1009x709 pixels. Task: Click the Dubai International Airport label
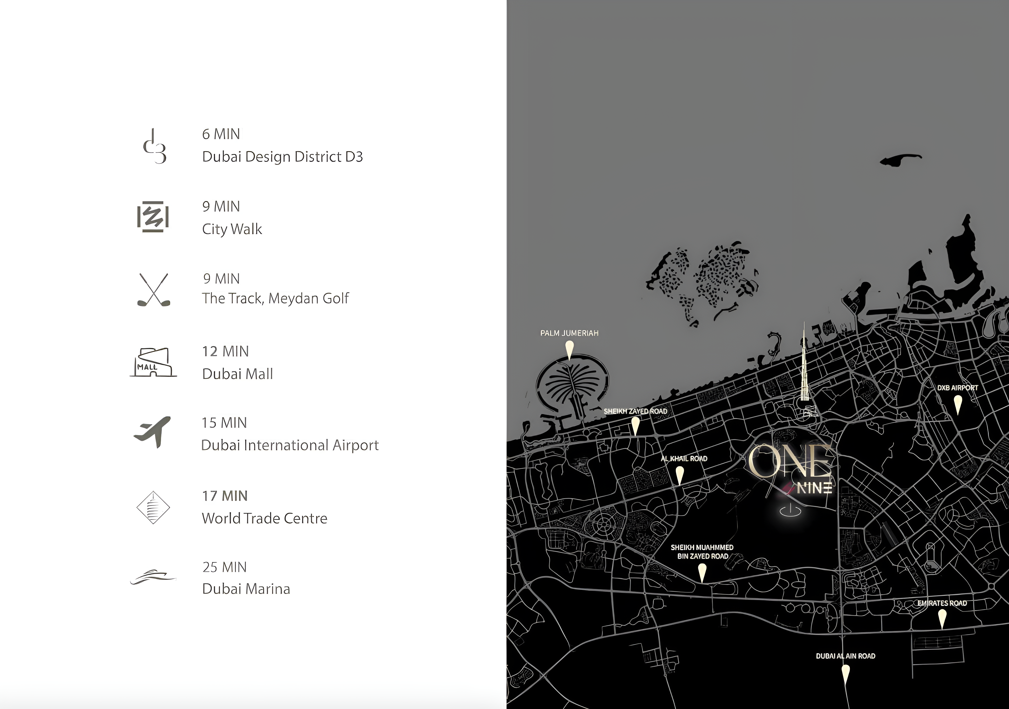tap(290, 445)
